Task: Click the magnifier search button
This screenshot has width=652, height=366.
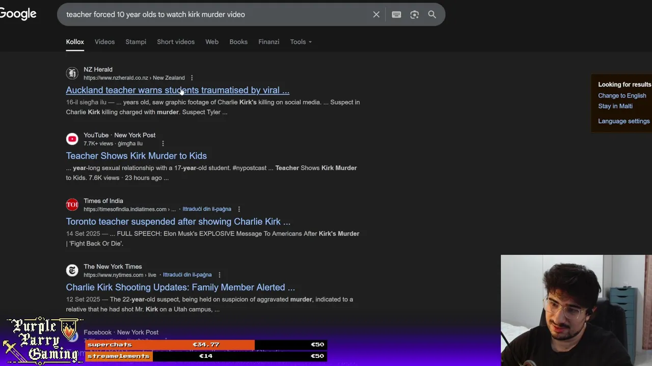Action: tap(432, 14)
